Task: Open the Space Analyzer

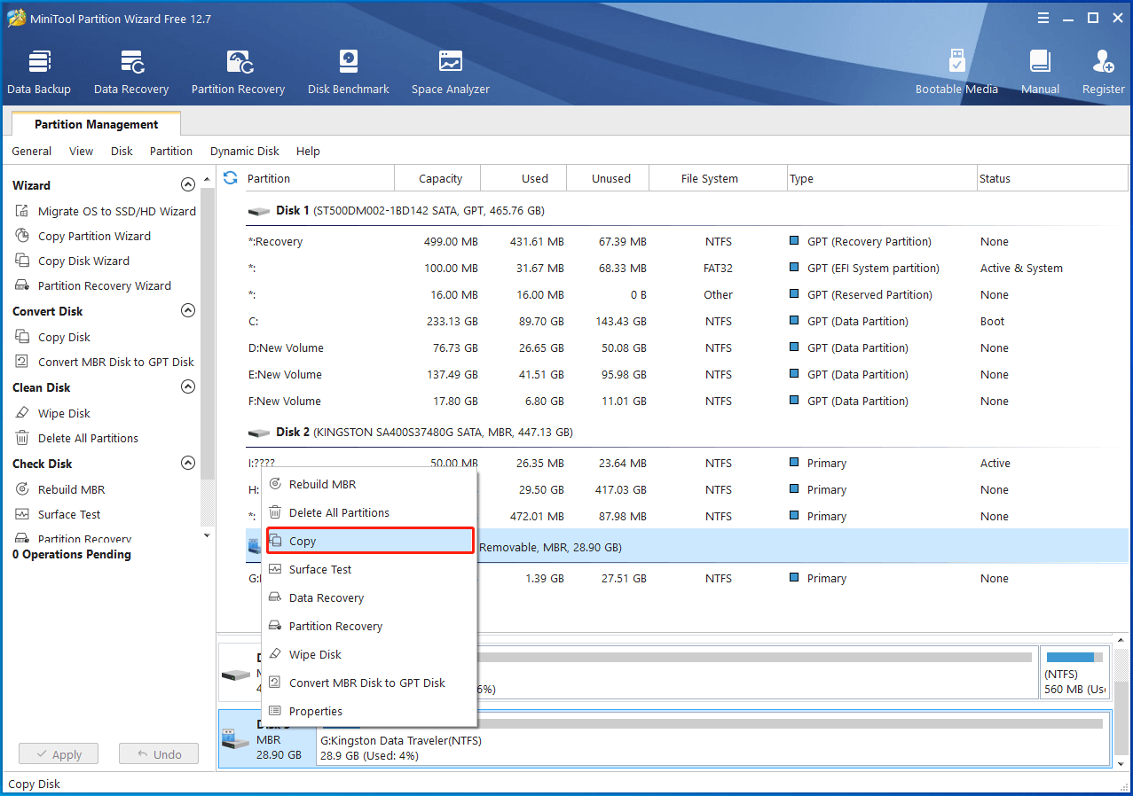Action: (451, 73)
